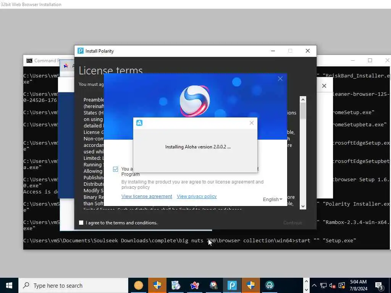Viewport: 391px width, 293px height.
Task: Open the notification center with 3 alerts
Action: tap(379, 285)
